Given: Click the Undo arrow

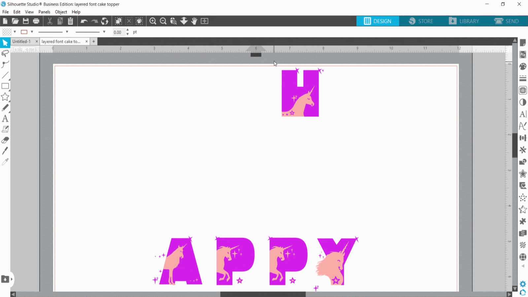Looking at the screenshot, I should click(x=84, y=21).
